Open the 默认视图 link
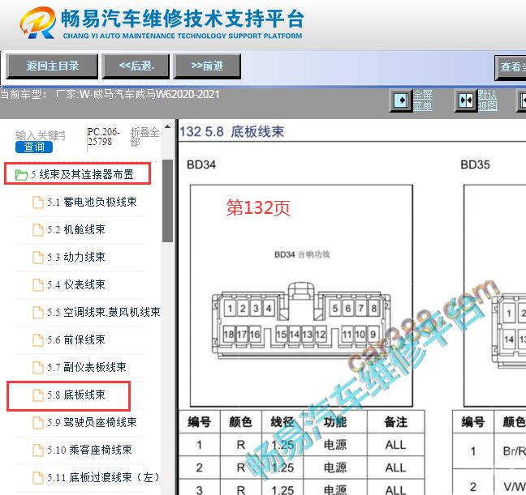The image size is (526, 495). [487, 100]
